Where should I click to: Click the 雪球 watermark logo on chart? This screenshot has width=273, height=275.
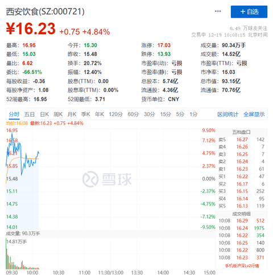[107, 179]
